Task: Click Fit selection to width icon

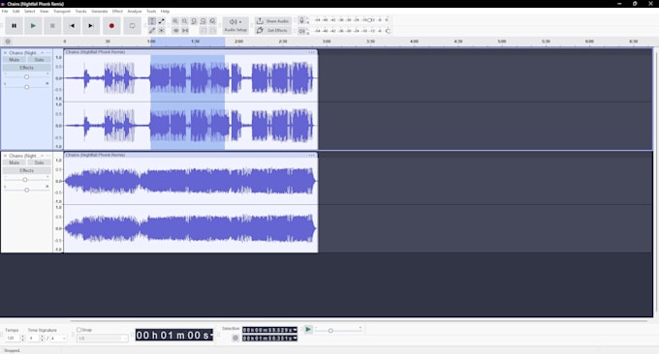Action: (x=194, y=21)
